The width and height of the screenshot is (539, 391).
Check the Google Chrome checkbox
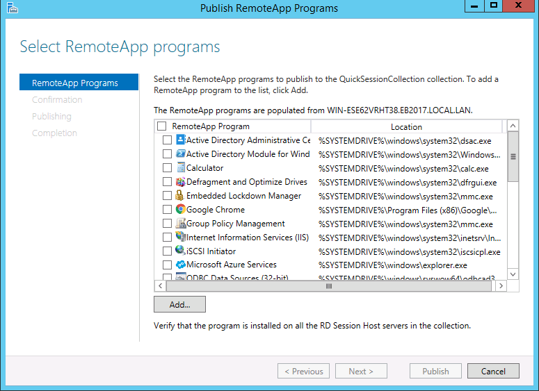167,210
